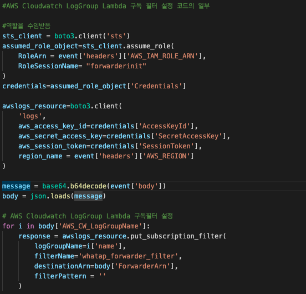Click 'message' inside the json.loads parentheses
The width and height of the screenshot is (306, 294).
88,196
